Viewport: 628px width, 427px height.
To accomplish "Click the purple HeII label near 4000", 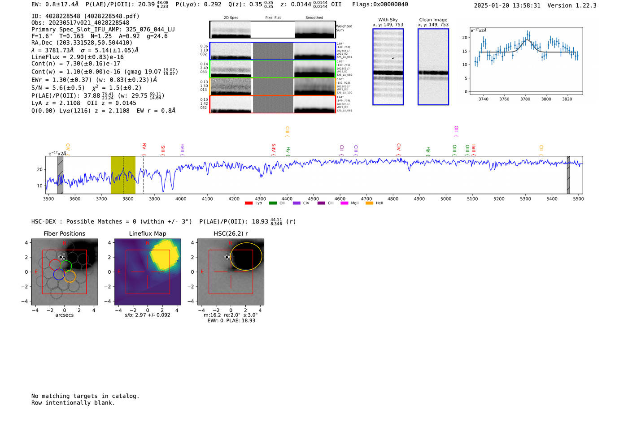I will pos(182,149).
